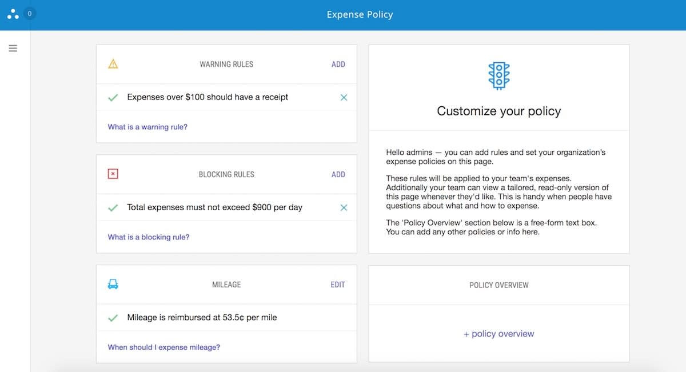Screen dimensions: 686x372
Task: Toggle checkmark for mileage reimbursement rule
Action: click(x=113, y=318)
